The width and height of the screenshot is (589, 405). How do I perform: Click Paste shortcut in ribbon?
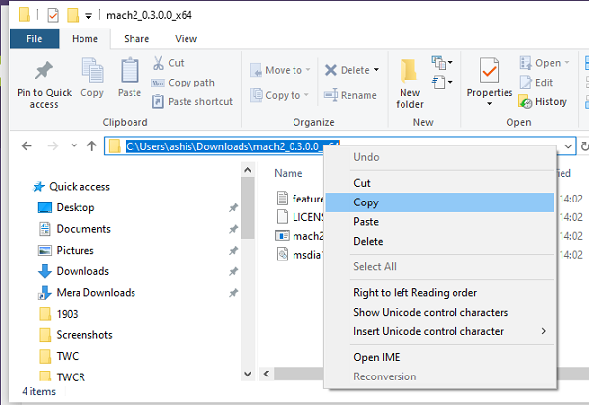192,102
